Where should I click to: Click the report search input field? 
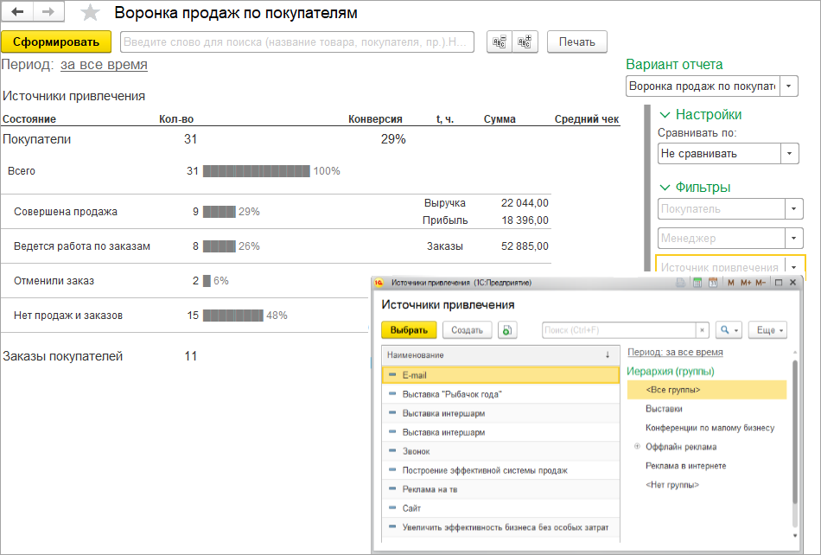[x=296, y=41]
